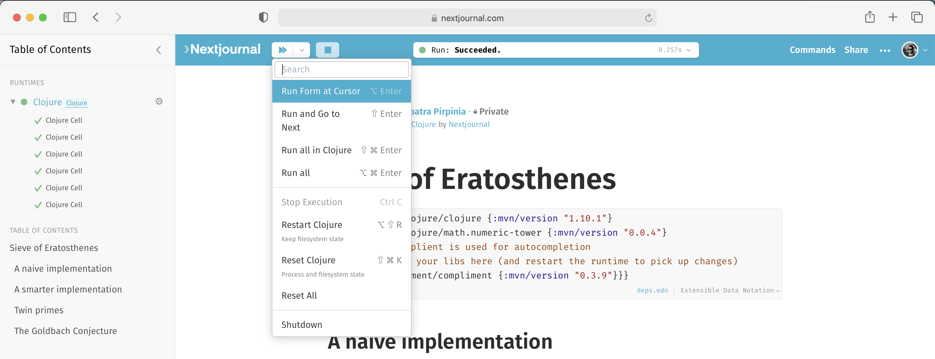This screenshot has width=935, height=359.
Task: Go back with the browser back arrow
Action: [95, 17]
